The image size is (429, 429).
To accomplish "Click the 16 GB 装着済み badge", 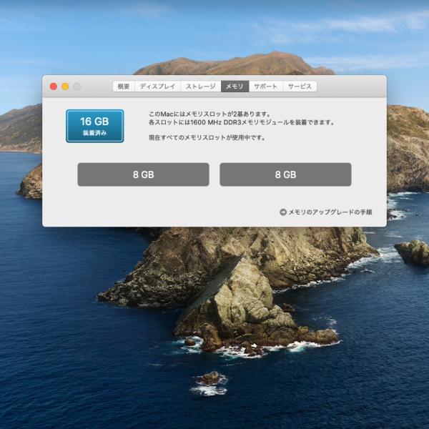I will pyautogui.click(x=94, y=126).
